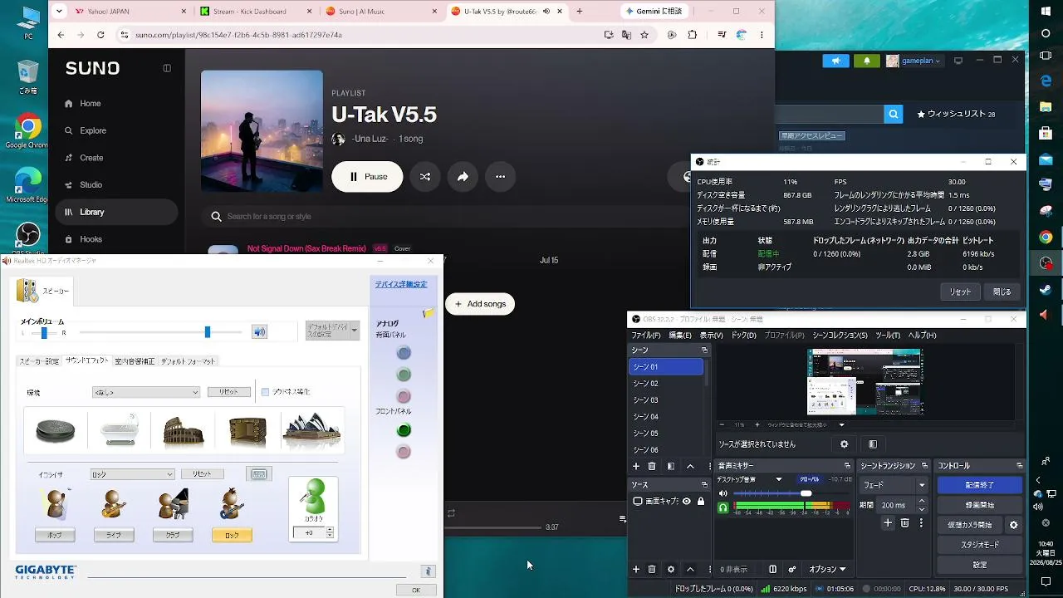Select the Colosseum environment effect
This screenshot has height=598, width=1063.
coord(184,431)
